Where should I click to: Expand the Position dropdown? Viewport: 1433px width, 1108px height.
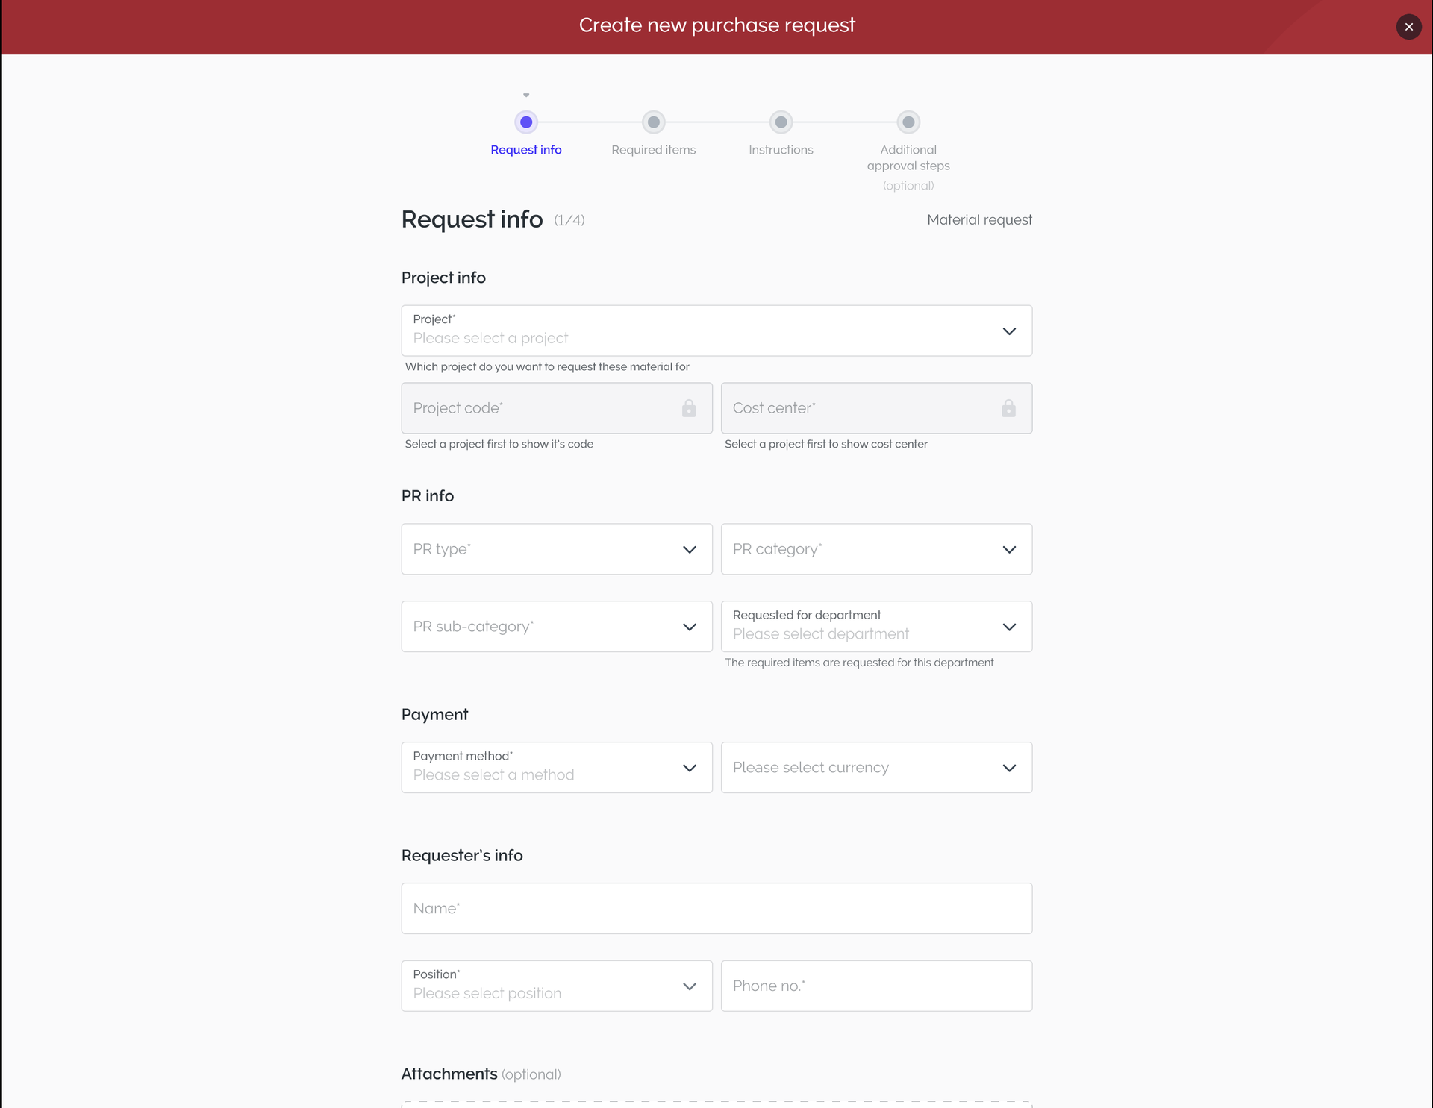tap(556, 986)
